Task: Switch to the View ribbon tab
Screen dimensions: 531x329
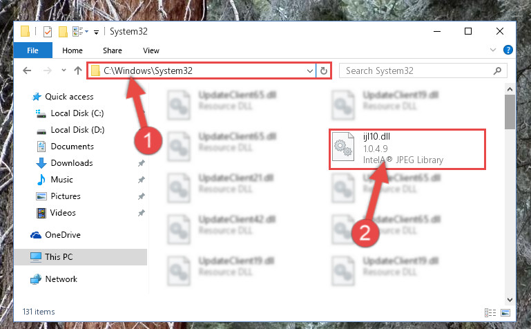Action: (x=151, y=50)
